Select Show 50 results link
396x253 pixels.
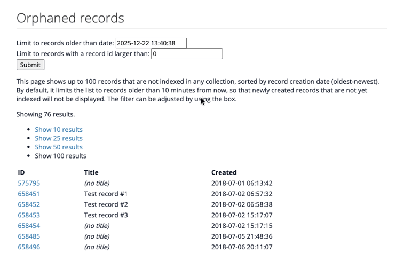(59, 147)
